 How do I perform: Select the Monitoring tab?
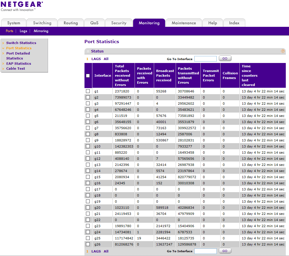pos(149,23)
